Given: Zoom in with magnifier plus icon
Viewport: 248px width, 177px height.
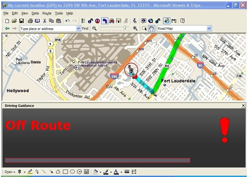Looking at the screenshot, I should 135,28.
